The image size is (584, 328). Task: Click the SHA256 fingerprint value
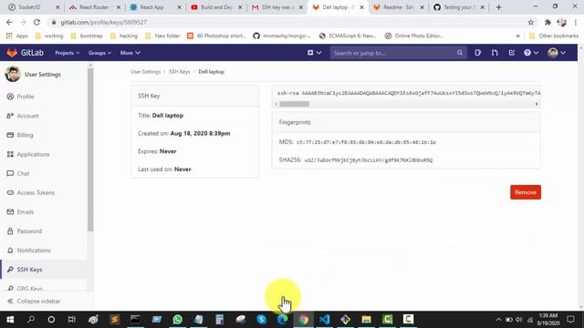click(369, 160)
